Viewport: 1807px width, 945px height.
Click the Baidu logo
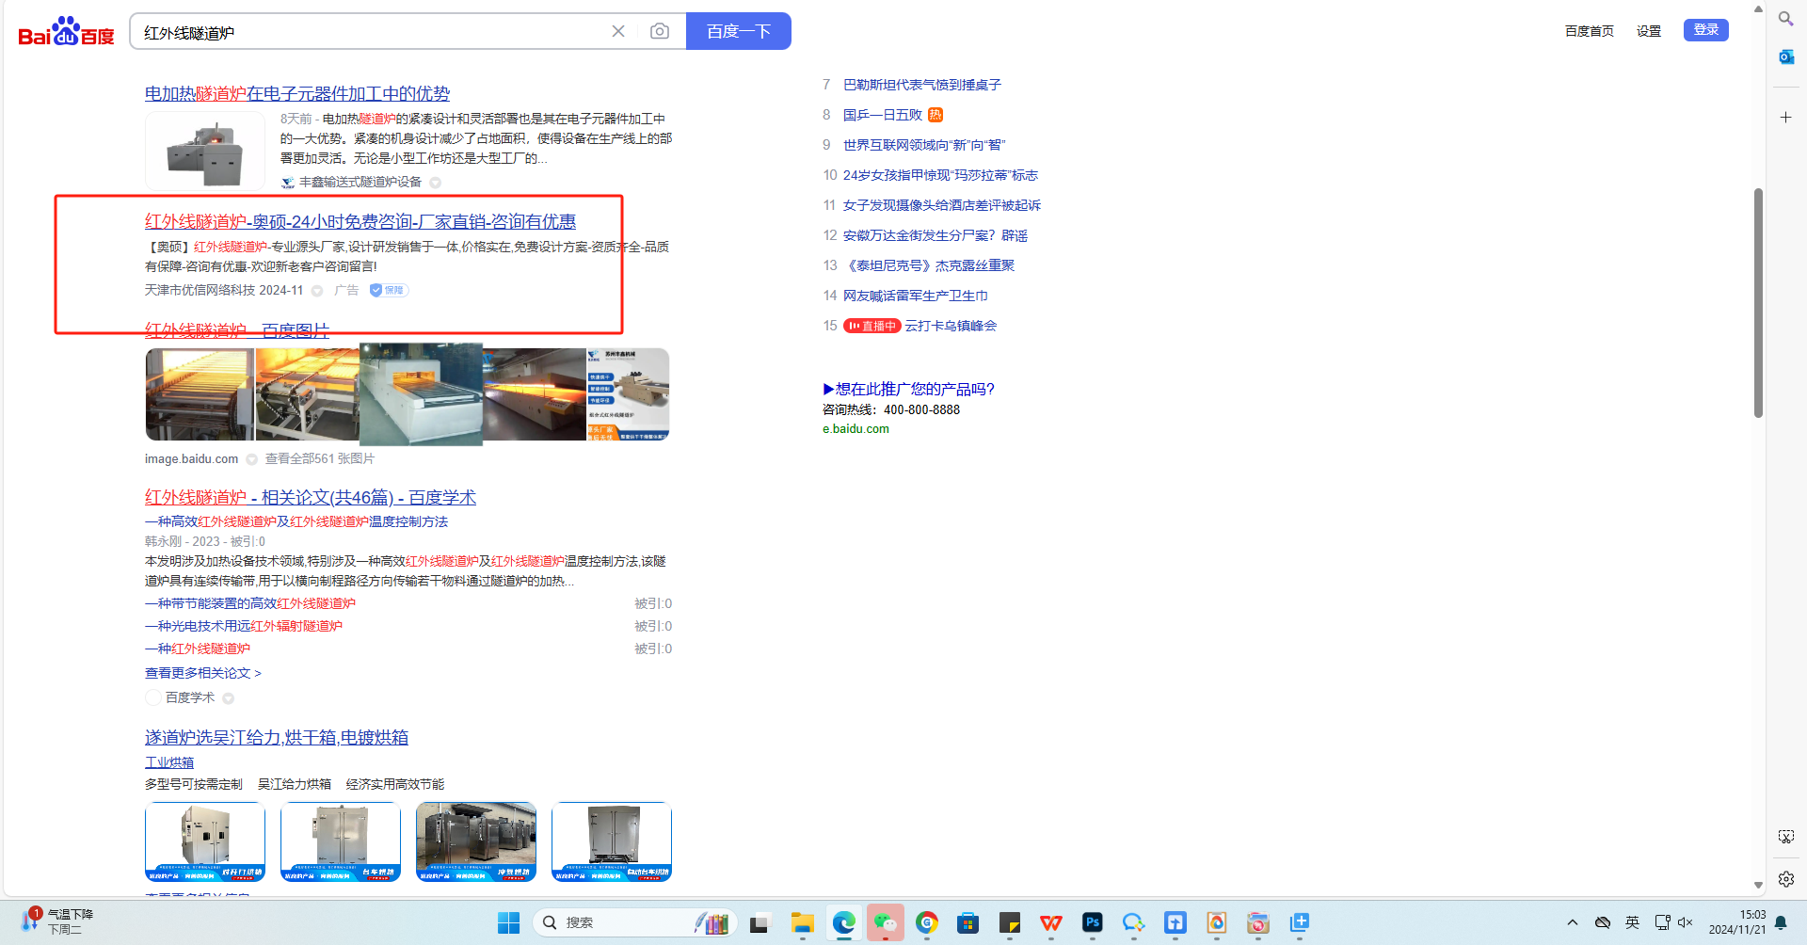pos(66,32)
